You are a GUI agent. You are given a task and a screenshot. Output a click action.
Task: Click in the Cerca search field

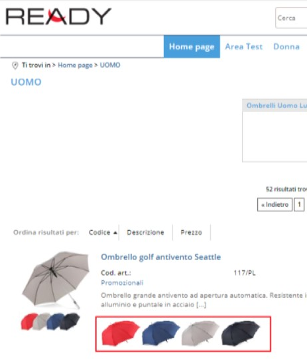point(291,18)
